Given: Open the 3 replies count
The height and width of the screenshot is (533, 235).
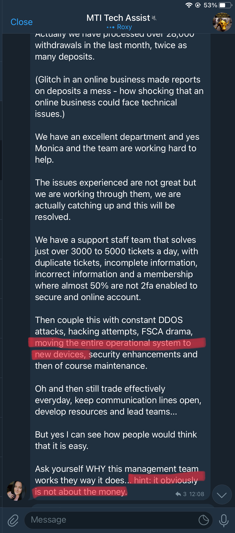Looking at the screenshot, I should [x=185, y=494].
